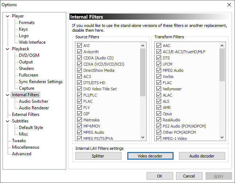
Task: Click the Source Filters scroll-down arrow
Action: click(143, 137)
